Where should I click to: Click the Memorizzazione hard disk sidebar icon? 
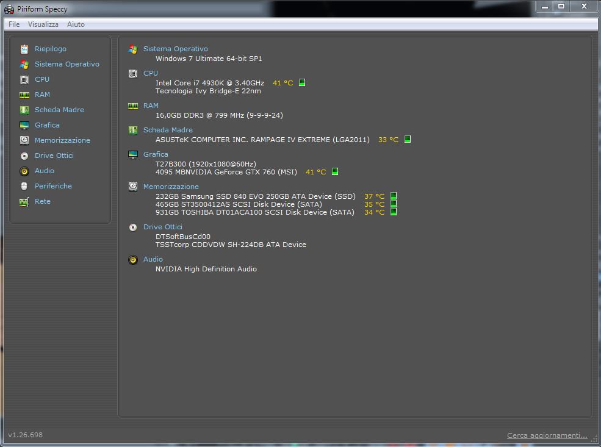pyautogui.click(x=24, y=140)
